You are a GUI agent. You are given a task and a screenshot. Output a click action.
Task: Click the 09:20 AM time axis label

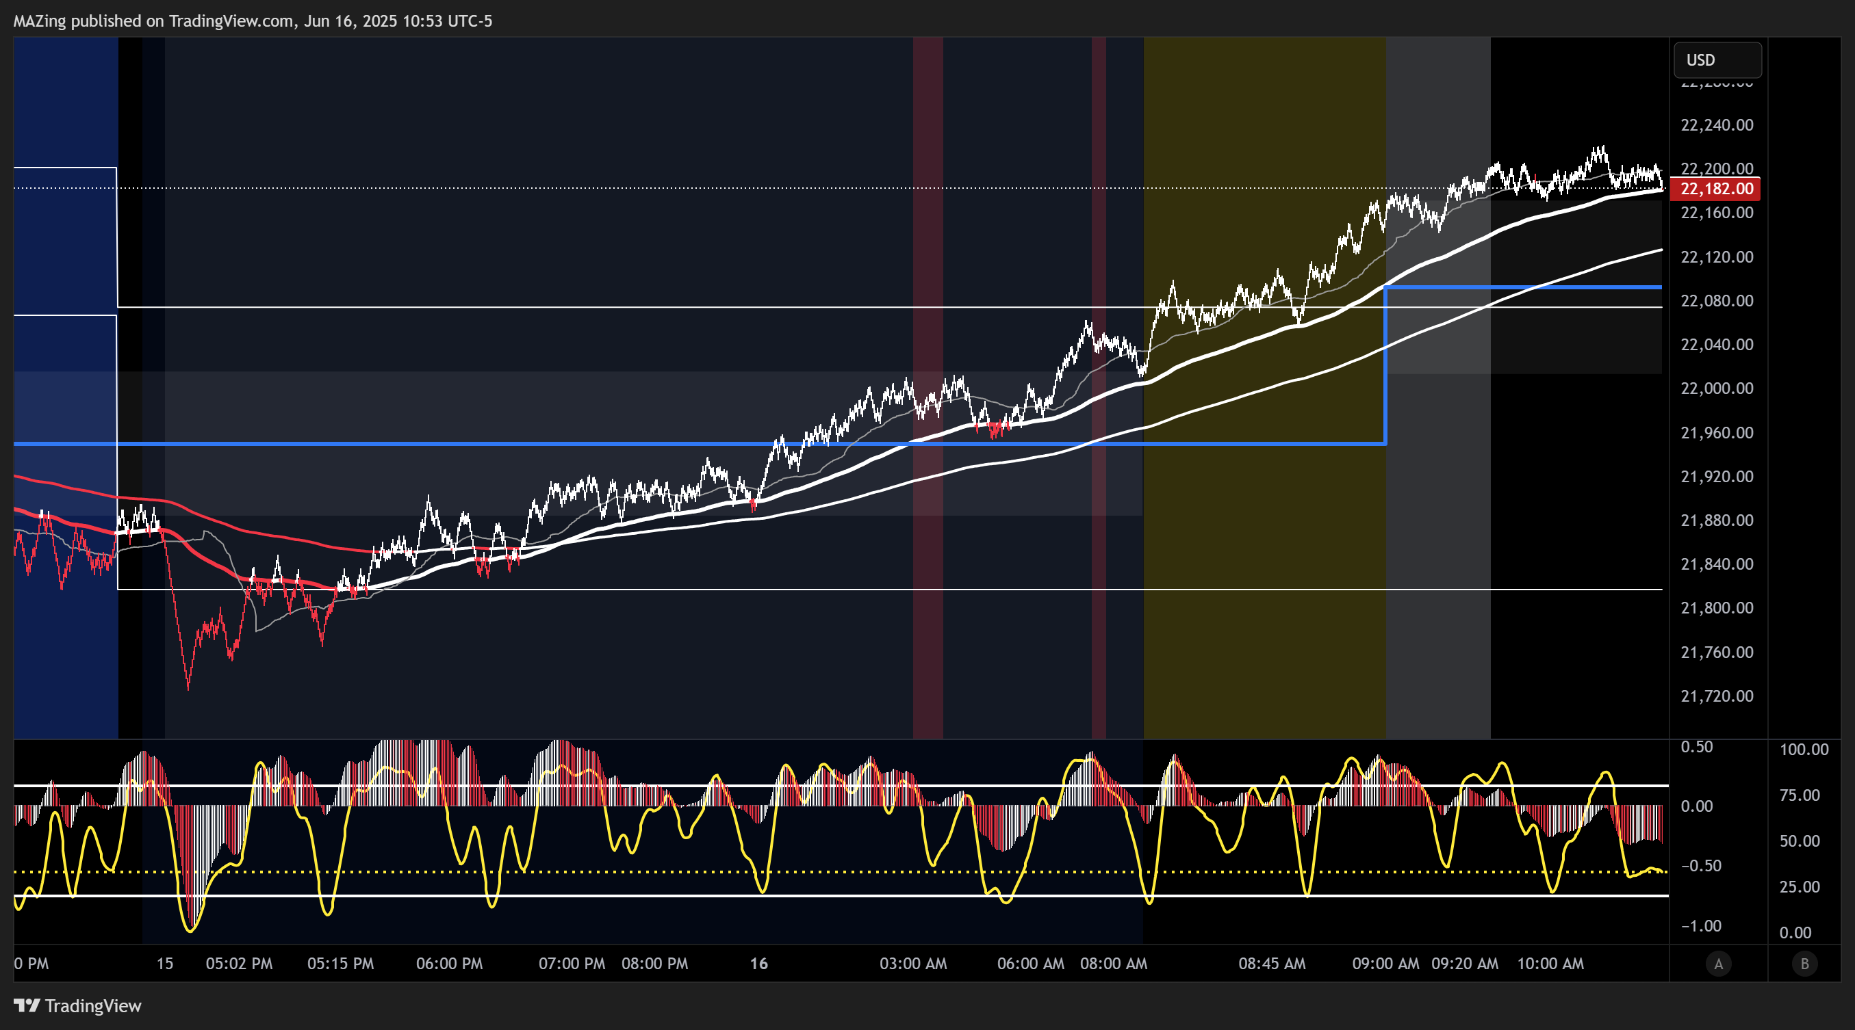tap(1465, 964)
